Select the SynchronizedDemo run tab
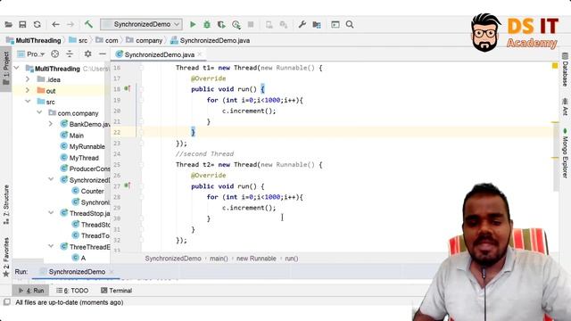The image size is (571, 321). pos(77,272)
